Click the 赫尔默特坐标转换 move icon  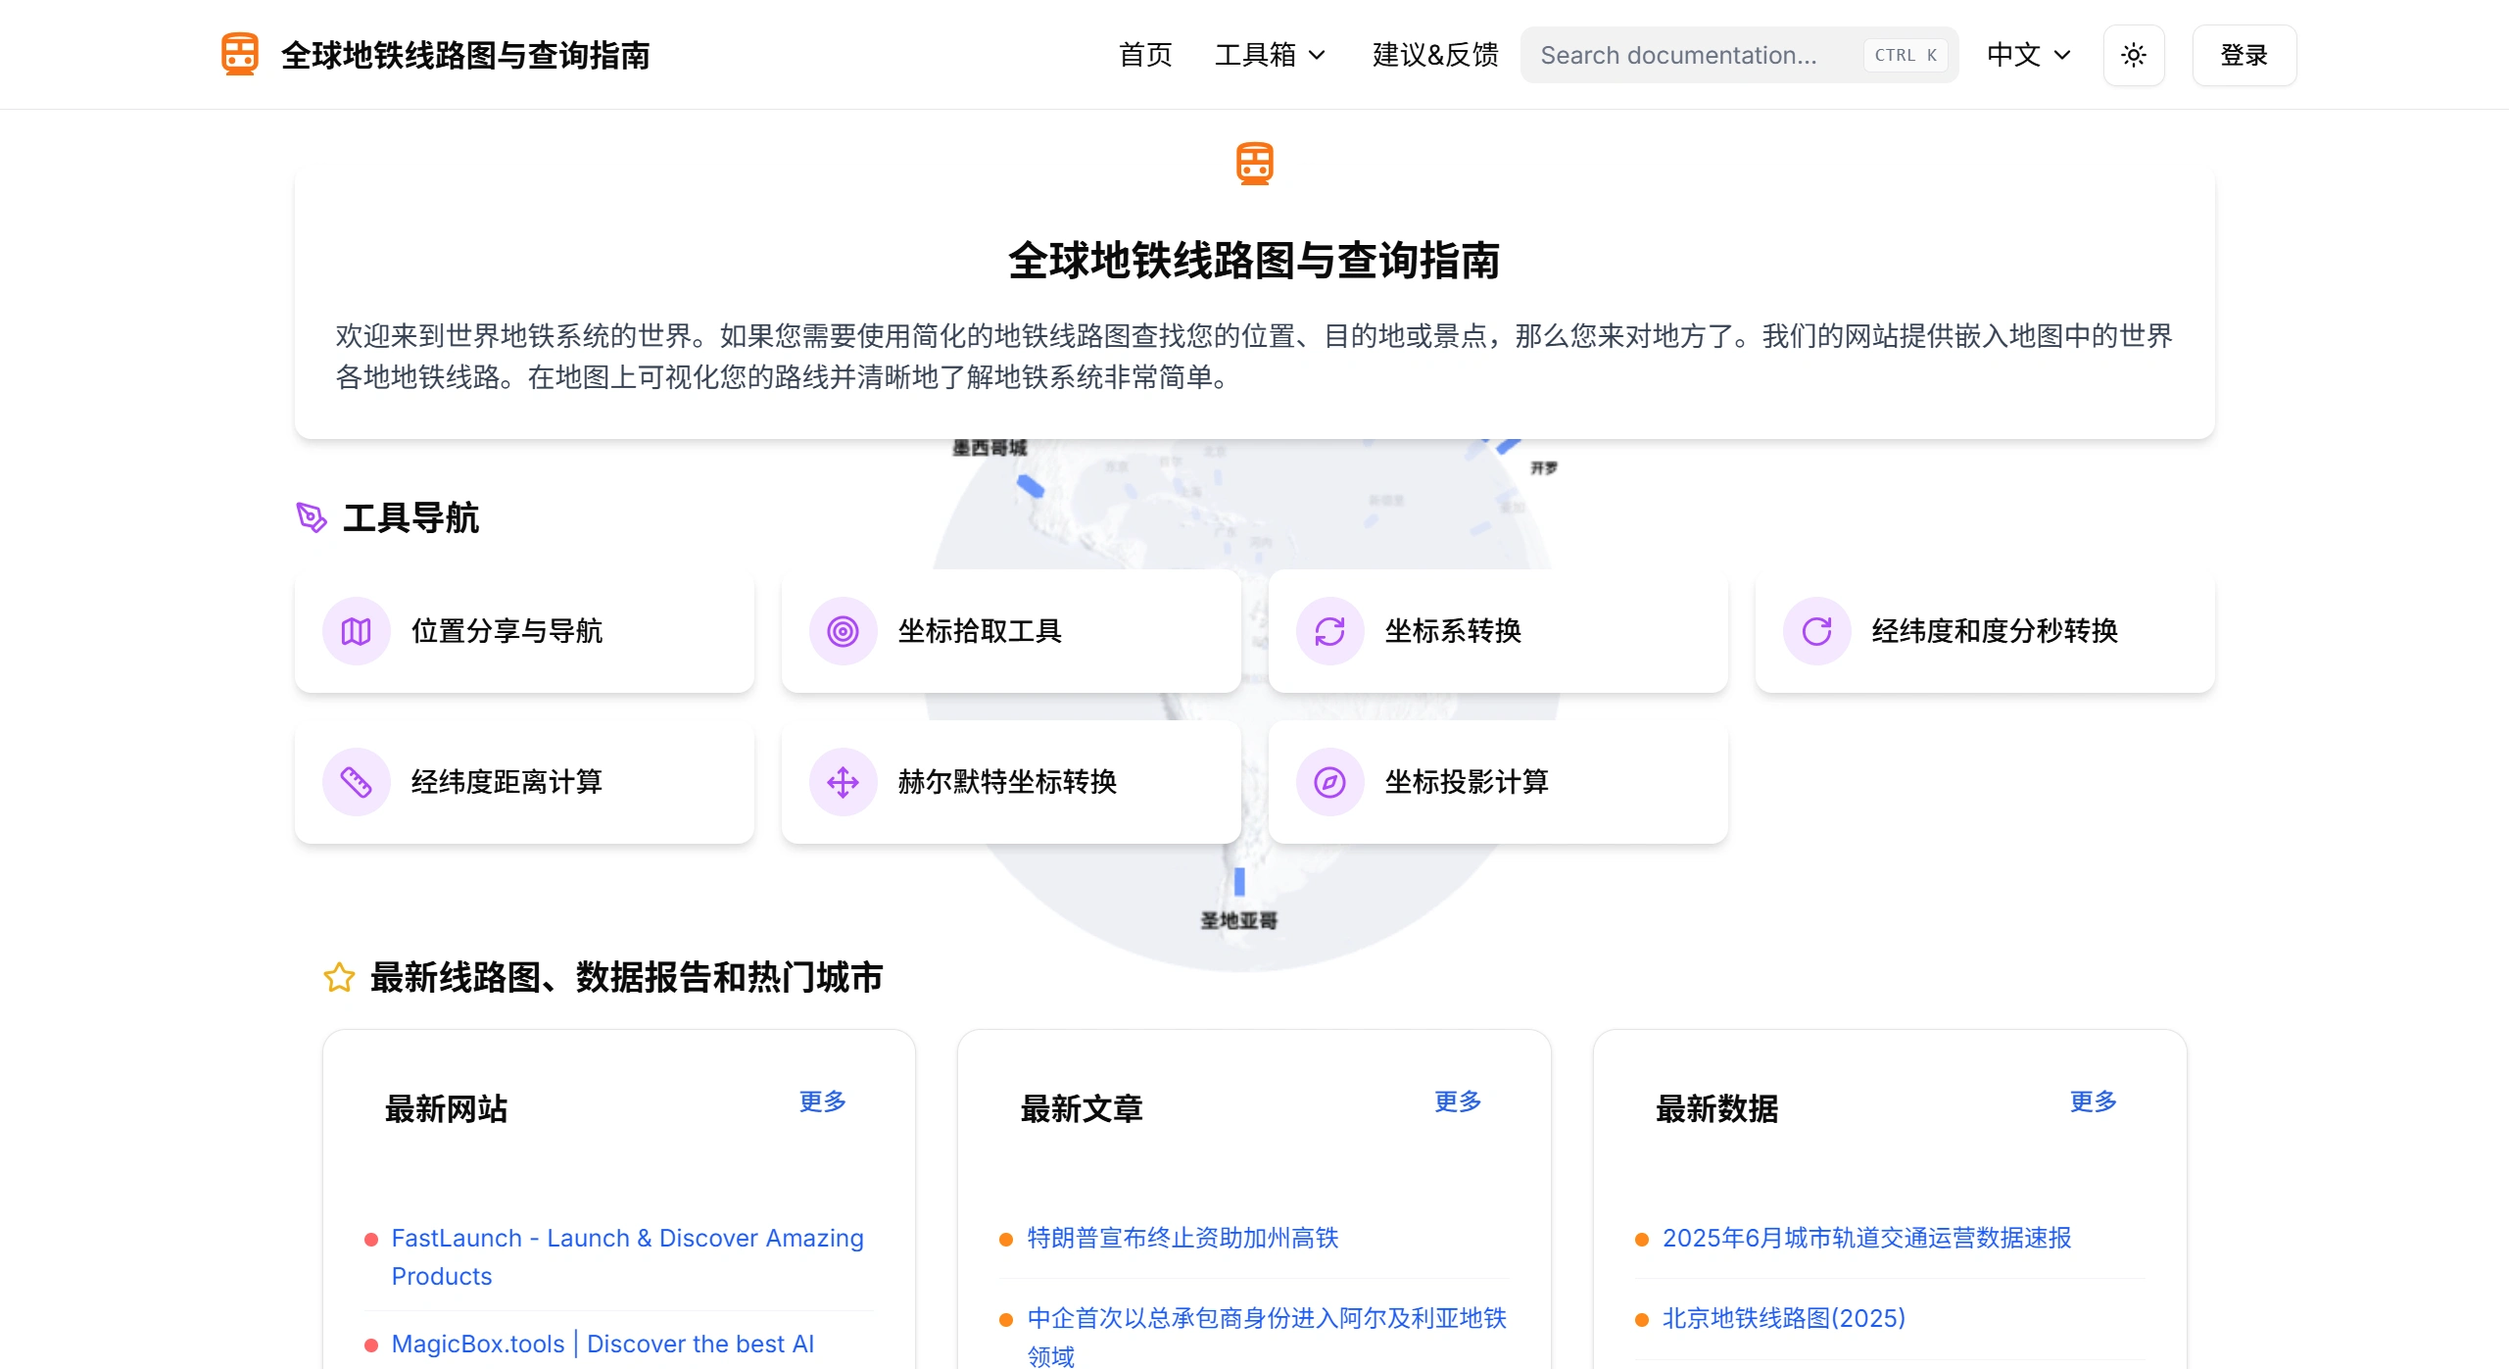click(844, 782)
